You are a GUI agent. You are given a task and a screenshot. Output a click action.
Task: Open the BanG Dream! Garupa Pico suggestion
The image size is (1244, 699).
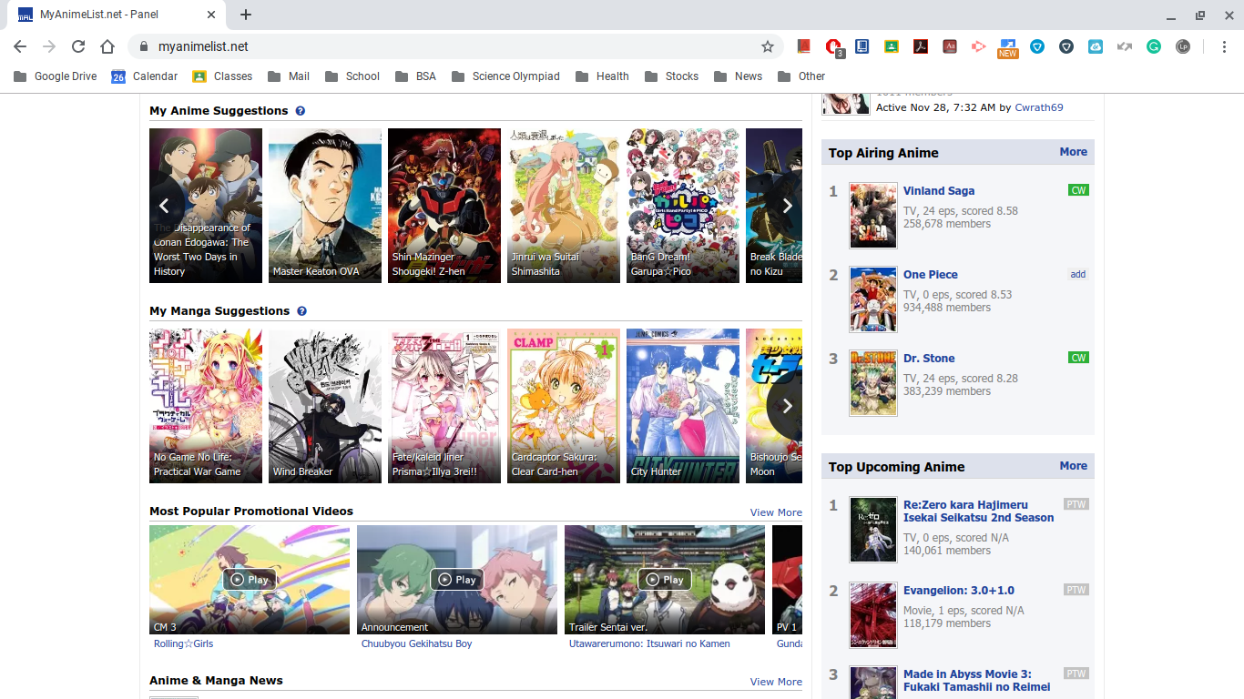(683, 206)
